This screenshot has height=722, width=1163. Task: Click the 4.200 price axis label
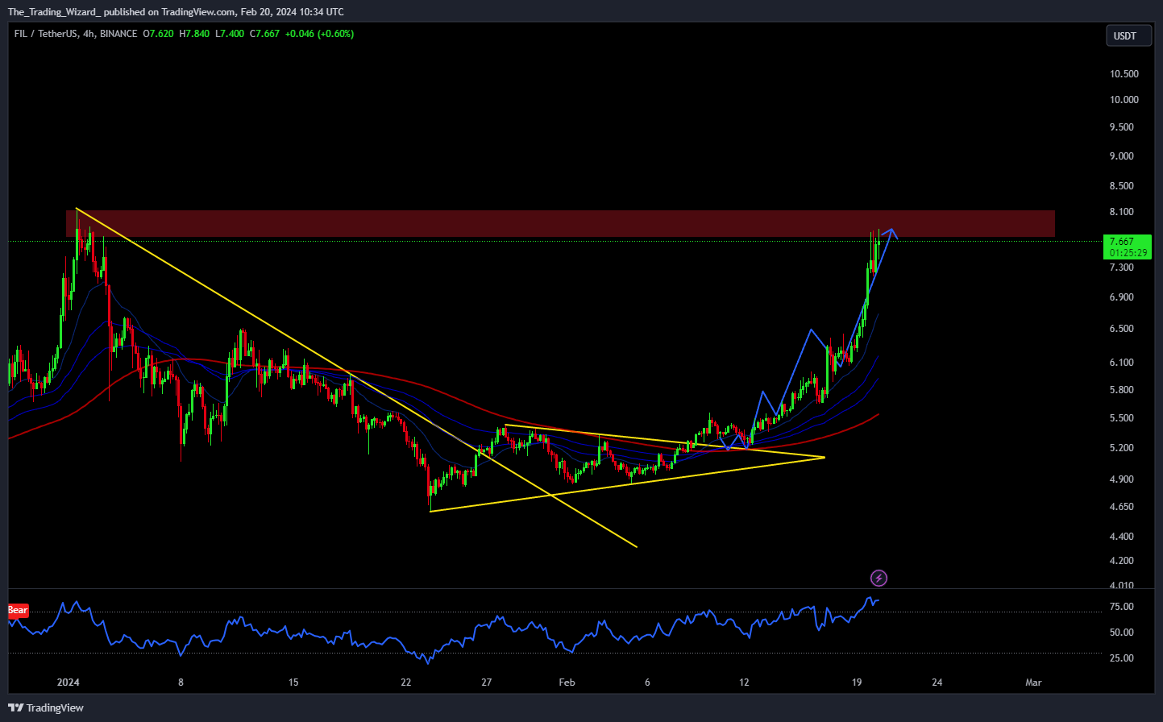(1122, 561)
